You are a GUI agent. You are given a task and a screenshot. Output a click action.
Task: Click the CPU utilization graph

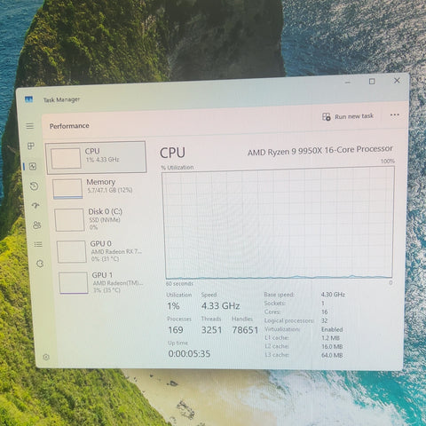(278, 224)
